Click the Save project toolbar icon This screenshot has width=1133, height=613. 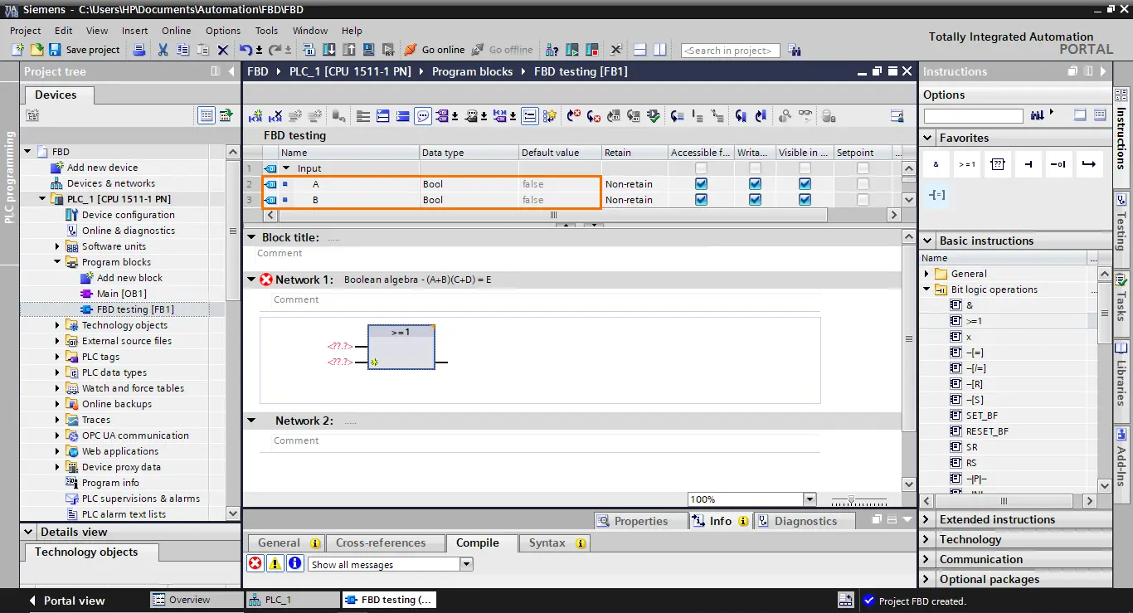[55, 50]
